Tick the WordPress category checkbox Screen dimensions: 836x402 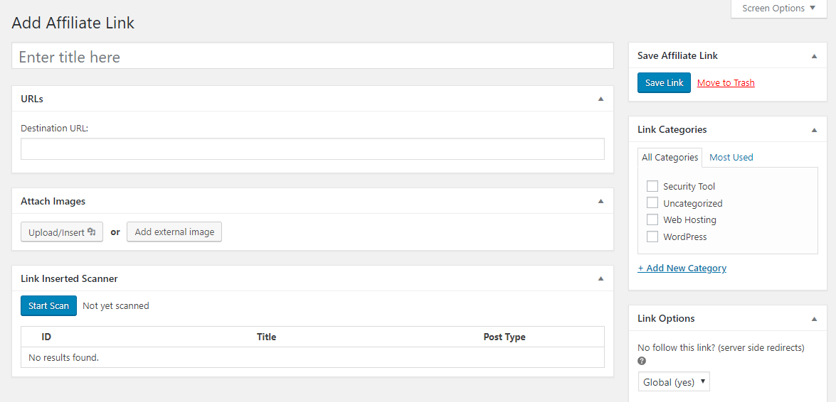click(652, 237)
